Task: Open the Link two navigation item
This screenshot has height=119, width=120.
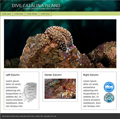Action: point(19,14)
